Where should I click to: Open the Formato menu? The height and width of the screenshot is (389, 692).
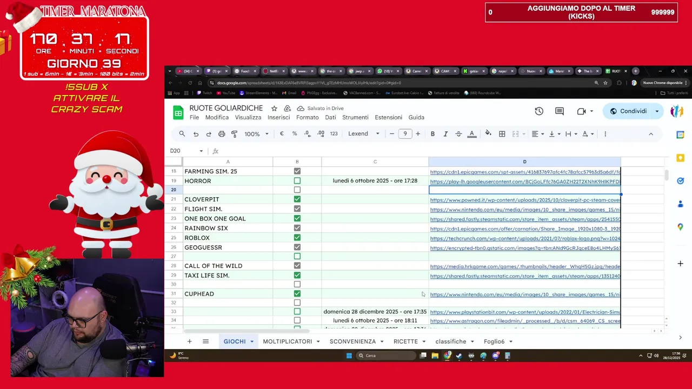[307, 117]
